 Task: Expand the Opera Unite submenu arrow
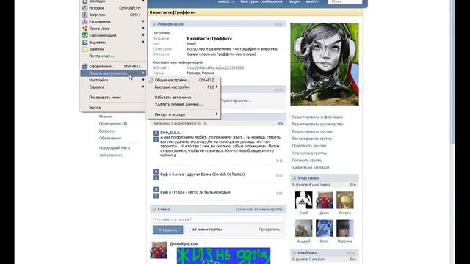[x=143, y=29]
